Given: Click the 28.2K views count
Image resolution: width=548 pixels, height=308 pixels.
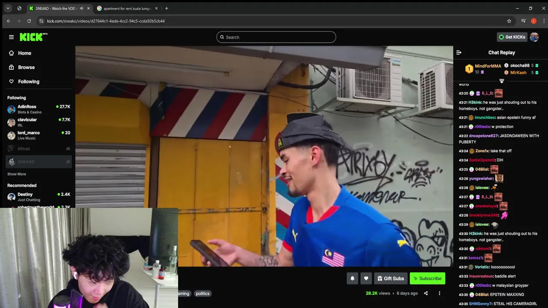Looking at the screenshot, I should (378, 293).
